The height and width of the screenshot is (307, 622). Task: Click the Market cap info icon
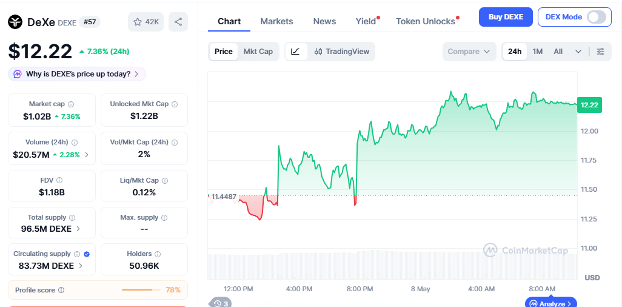71,104
